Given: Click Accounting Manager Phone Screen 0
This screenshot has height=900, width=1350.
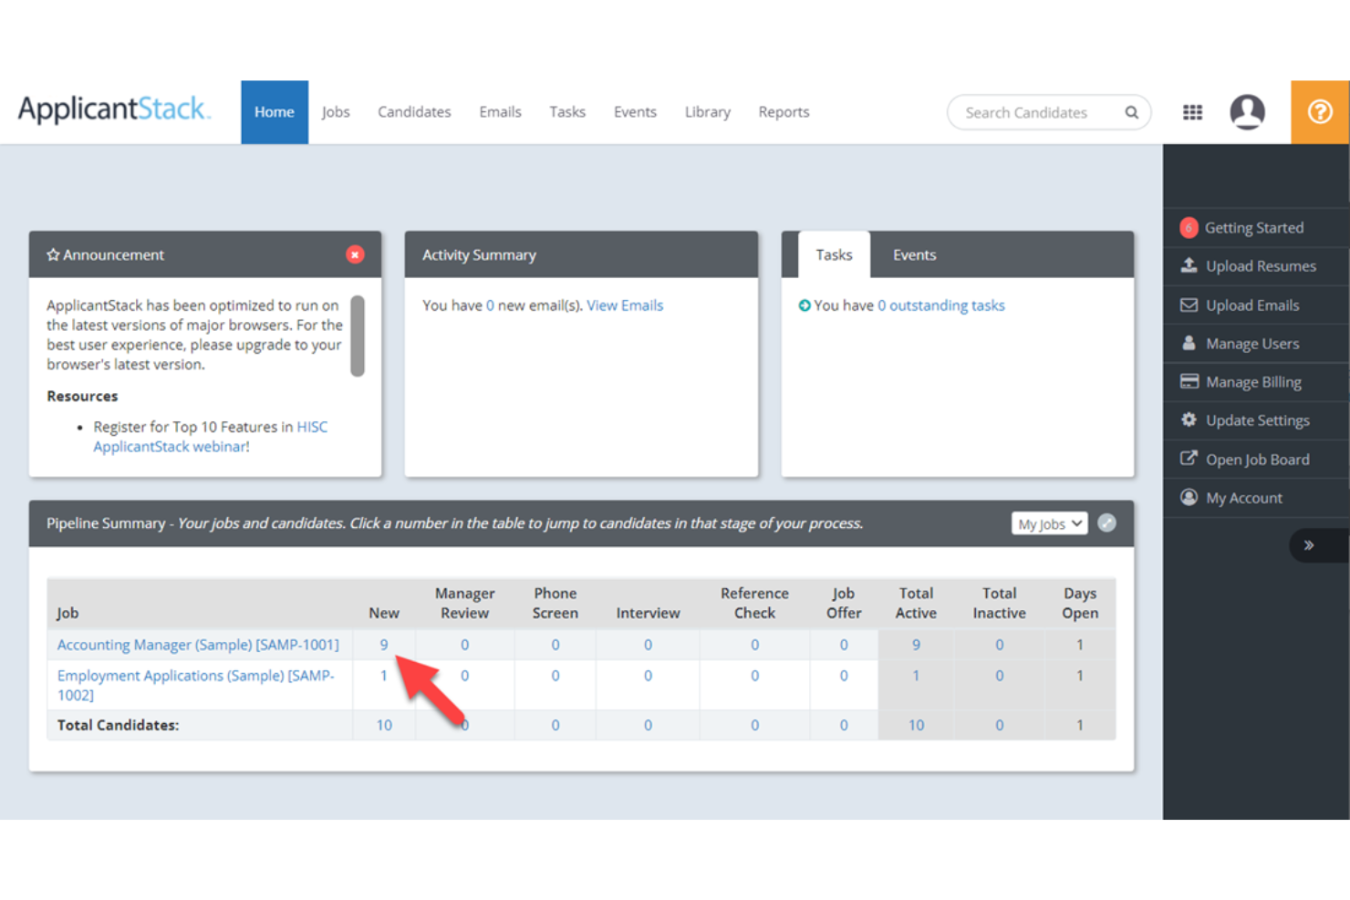Looking at the screenshot, I should click(x=555, y=645).
